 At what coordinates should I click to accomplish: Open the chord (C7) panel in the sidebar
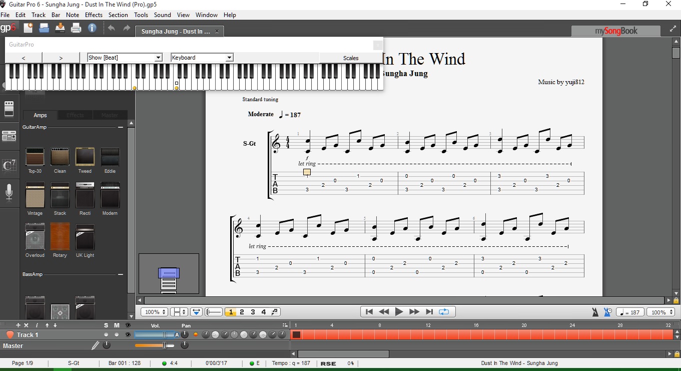(9, 165)
